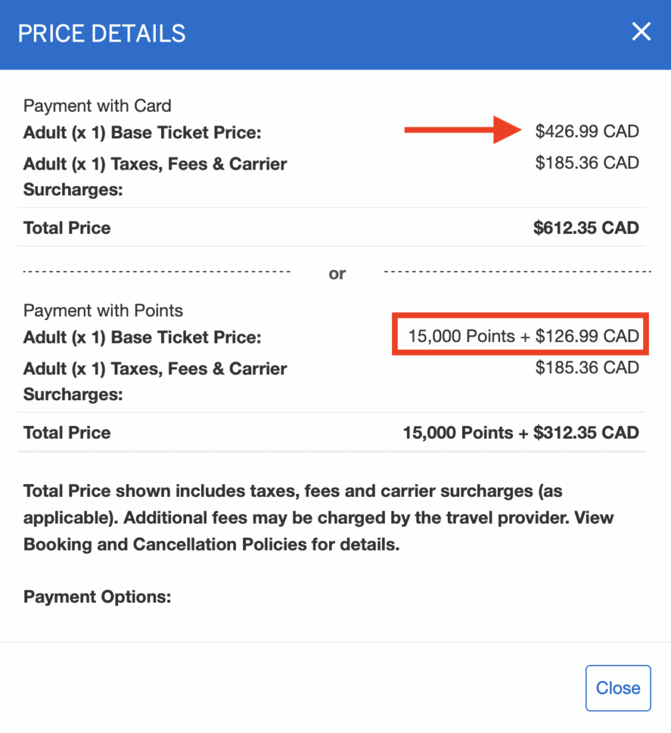The image size is (671, 733).
Task: Click the 15,000 Points + $126.99 CAD value
Action: pos(523,336)
